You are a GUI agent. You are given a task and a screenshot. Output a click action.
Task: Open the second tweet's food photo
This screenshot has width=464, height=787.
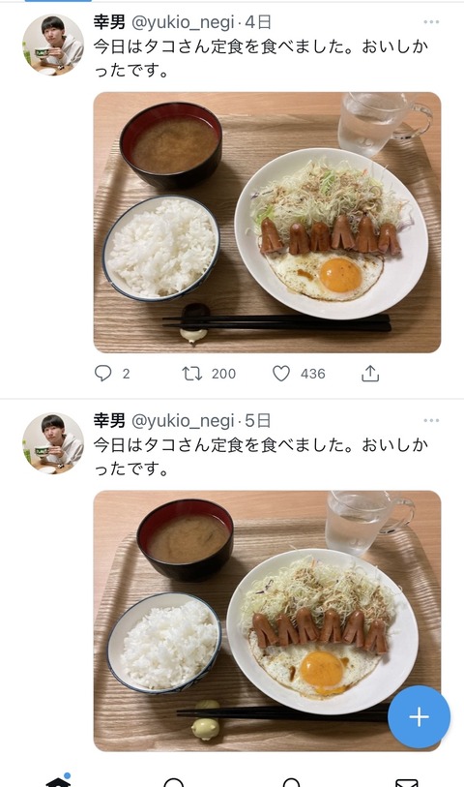point(267,621)
